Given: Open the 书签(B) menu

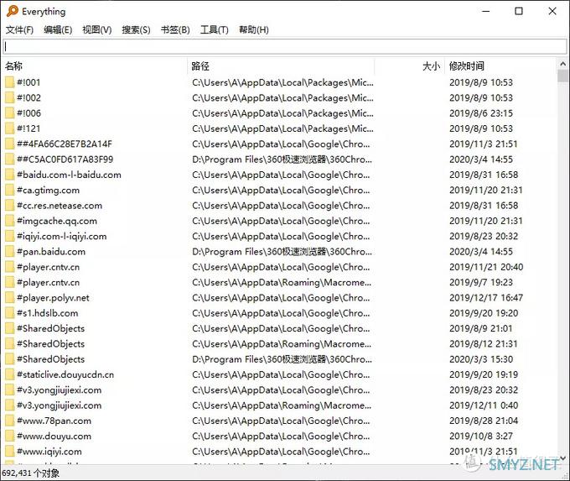Looking at the screenshot, I should [x=174, y=30].
